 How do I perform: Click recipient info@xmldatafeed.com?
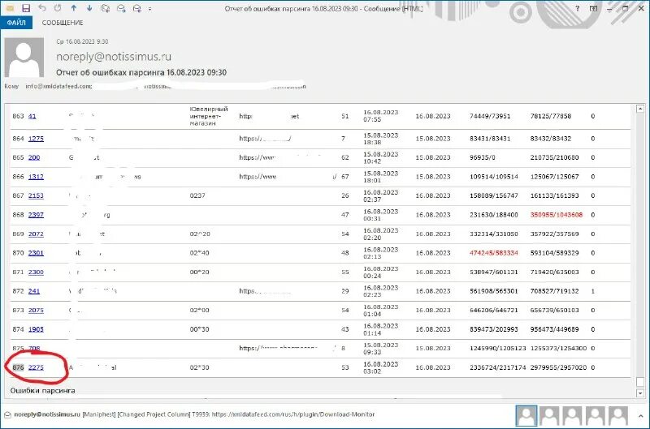point(58,86)
